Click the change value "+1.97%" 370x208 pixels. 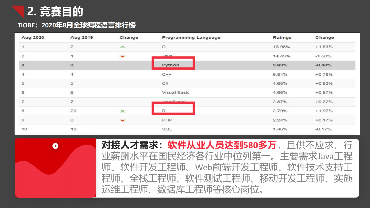coord(324,111)
